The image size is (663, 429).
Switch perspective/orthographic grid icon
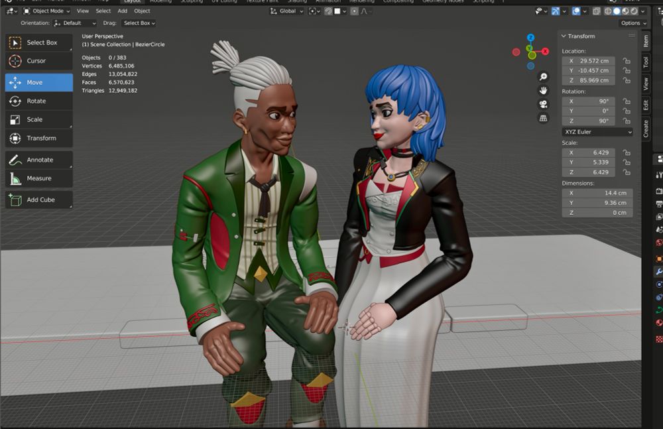point(544,118)
